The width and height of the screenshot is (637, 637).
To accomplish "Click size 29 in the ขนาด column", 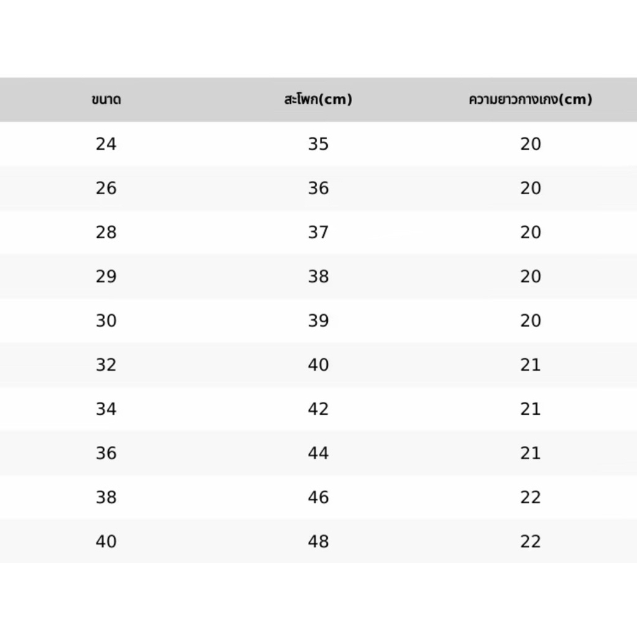I will pos(106,277).
